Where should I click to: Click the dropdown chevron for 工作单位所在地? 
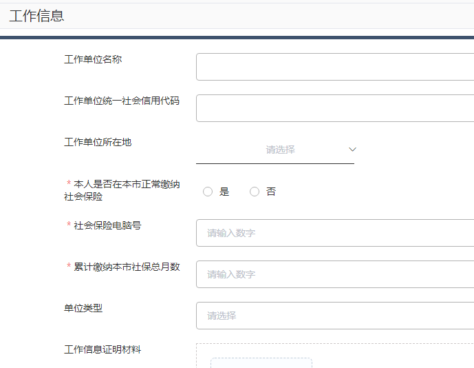pyautogui.click(x=352, y=150)
